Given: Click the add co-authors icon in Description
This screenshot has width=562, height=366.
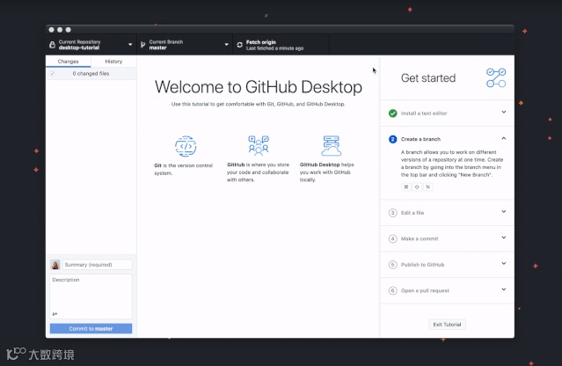Looking at the screenshot, I should [55, 314].
